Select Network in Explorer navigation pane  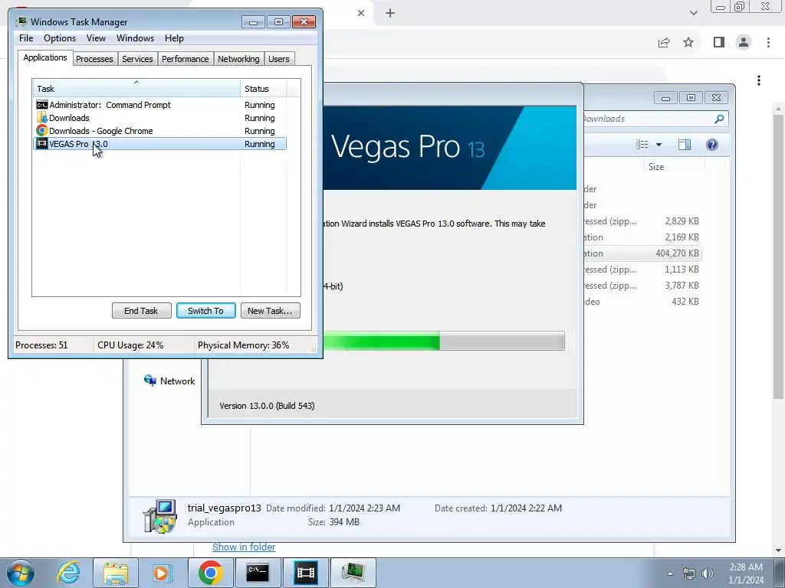[x=169, y=381]
